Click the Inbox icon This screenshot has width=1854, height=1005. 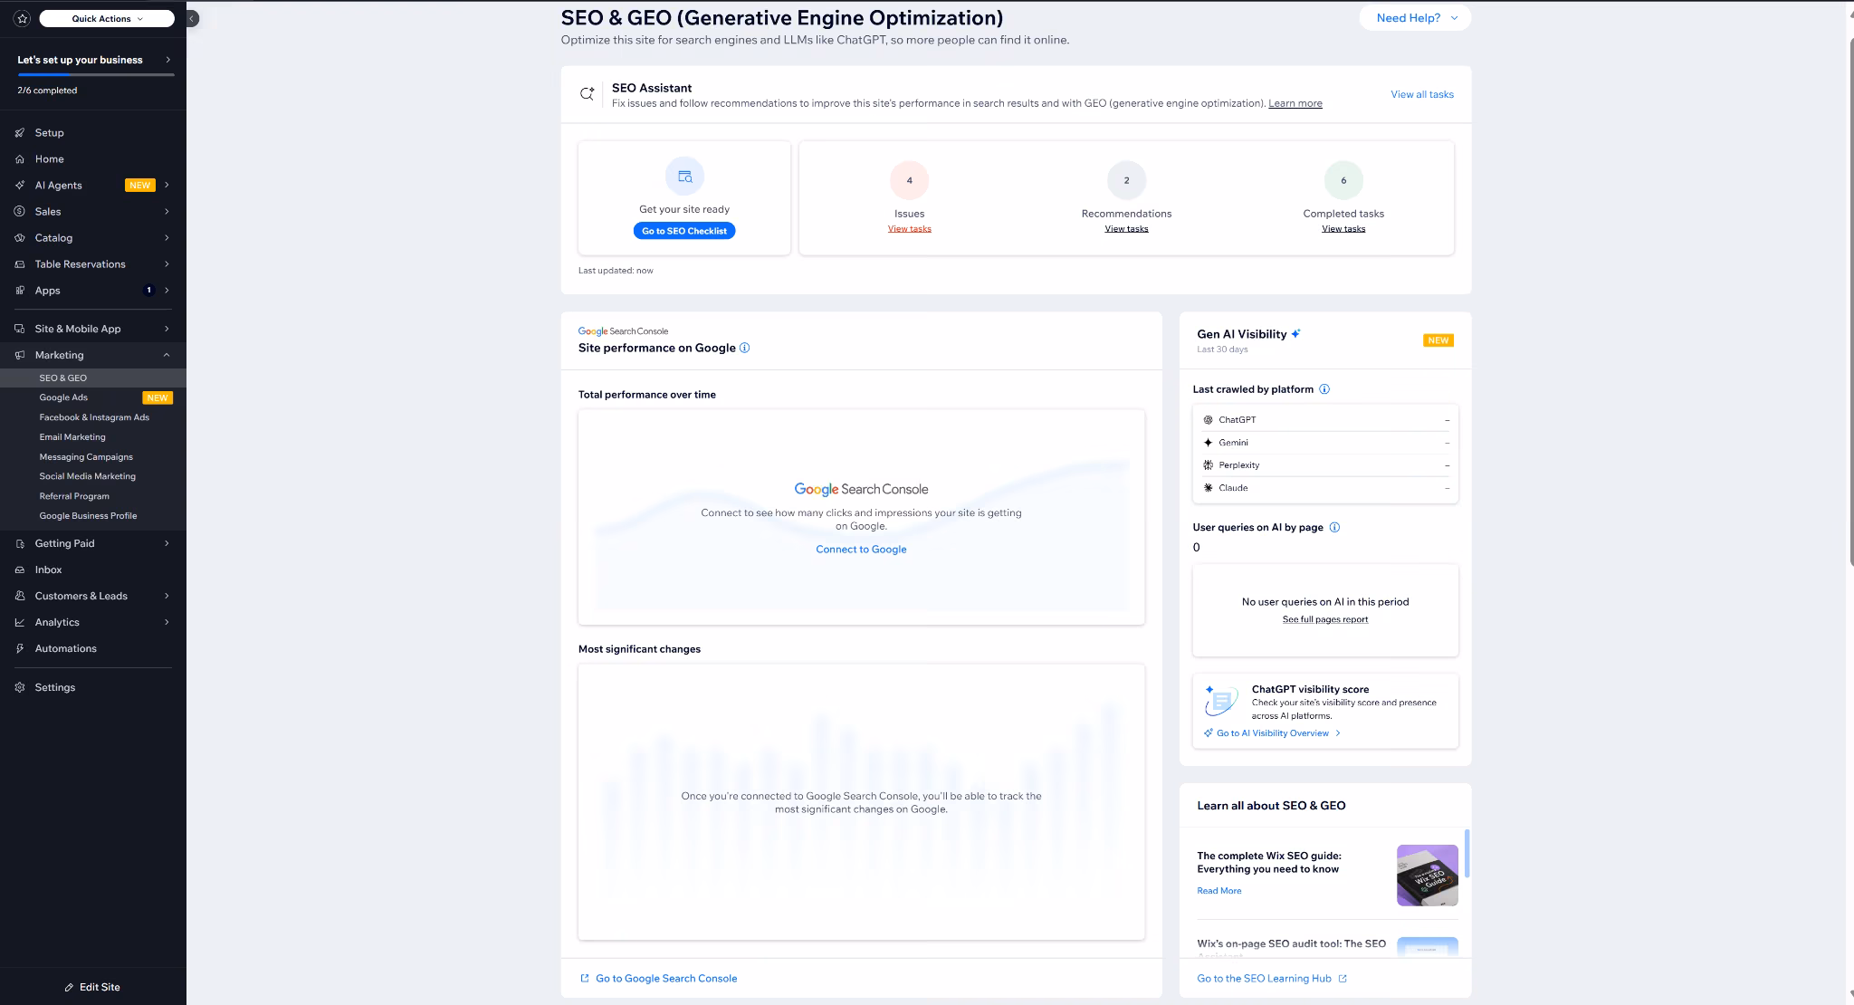click(x=20, y=569)
